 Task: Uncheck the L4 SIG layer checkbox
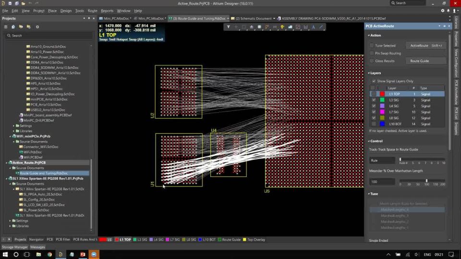pos(374,106)
